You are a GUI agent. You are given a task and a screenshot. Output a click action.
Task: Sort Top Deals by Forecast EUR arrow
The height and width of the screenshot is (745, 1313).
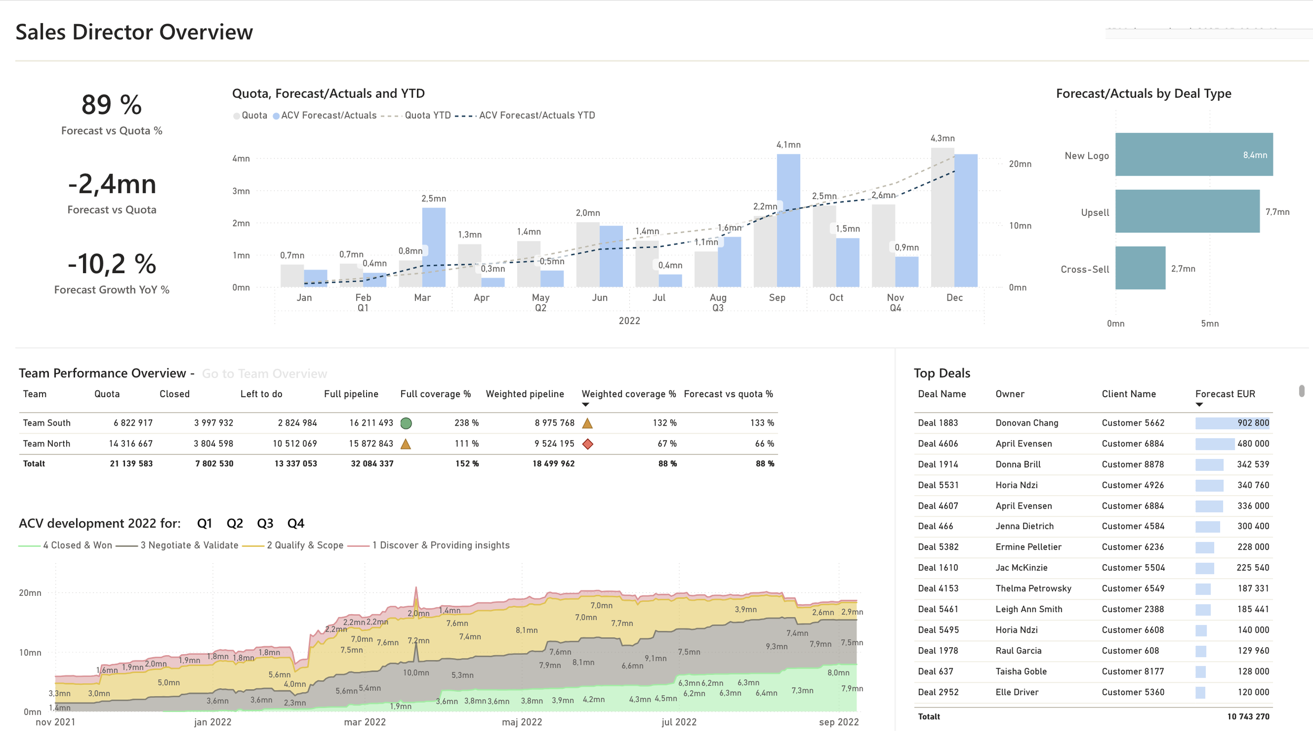1199,405
